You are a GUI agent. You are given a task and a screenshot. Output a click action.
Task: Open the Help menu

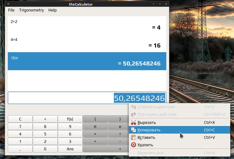tap(52, 10)
